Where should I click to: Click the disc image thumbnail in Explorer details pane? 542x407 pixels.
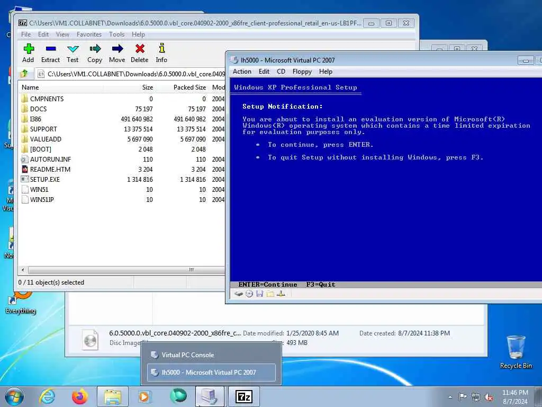[x=90, y=340]
